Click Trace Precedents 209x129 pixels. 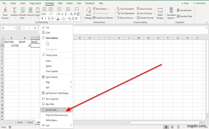(x=125, y=9)
